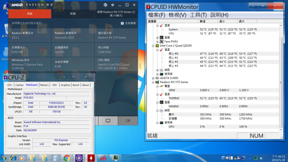Switch to the About tab in CPU-Z

(x=86, y=85)
